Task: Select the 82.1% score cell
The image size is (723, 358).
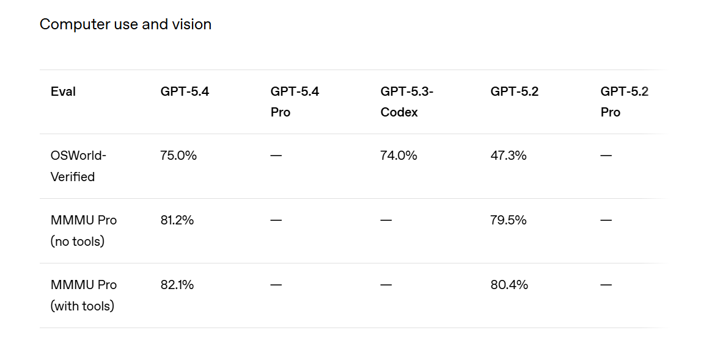Action: click(177, 285)
